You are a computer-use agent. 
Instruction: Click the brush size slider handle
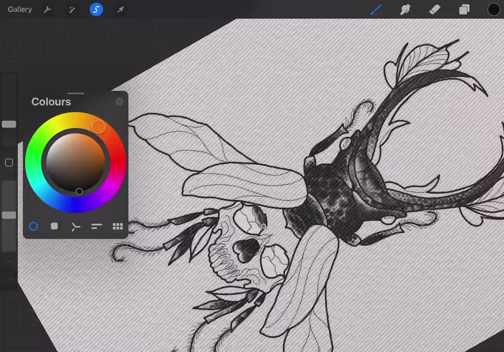pos(9,124)
